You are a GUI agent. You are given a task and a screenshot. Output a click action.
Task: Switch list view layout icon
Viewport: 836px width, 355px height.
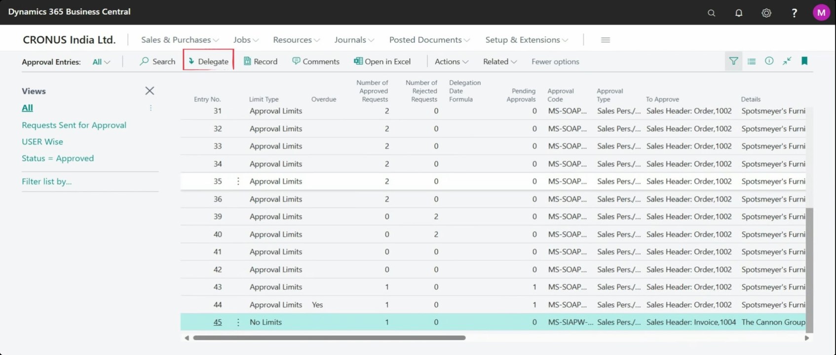click(x=752, y=62)
